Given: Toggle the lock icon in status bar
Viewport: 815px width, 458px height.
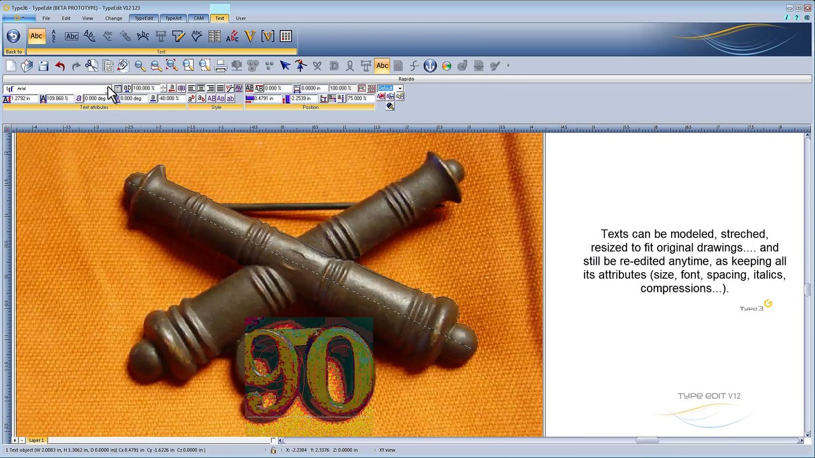Looking at the screenshot, I should coord(273,450).
